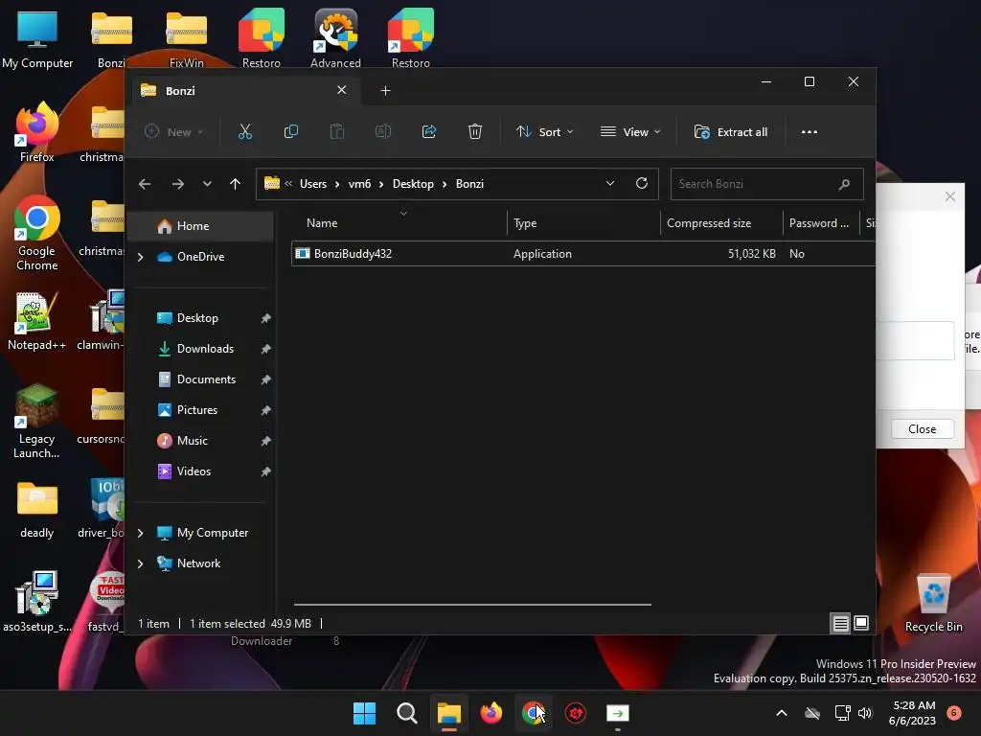Click the Copy icon in Explorer toolbar
Viewport: 981px width, 736px height.
(x=291, y=132)
